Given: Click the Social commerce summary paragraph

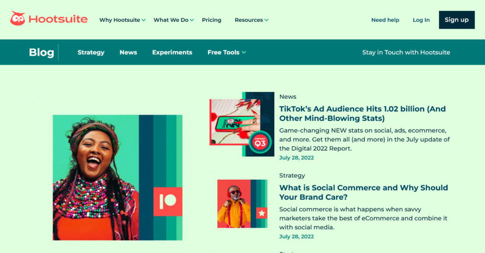Looking at the screenshot, I should point(363,218).
